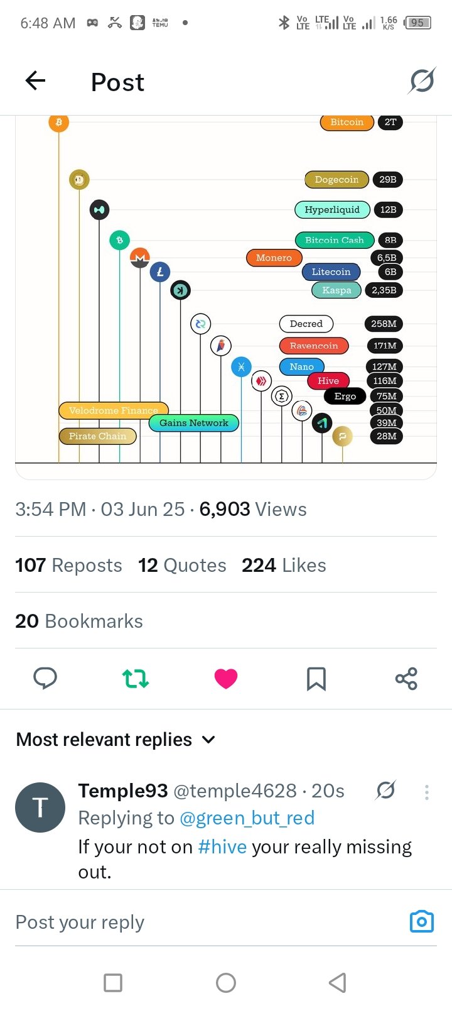Image resolution: width=452 pixels, height=1013 pixels.
Task: View the 224 Likes list
Action: (x=284, y=565)
